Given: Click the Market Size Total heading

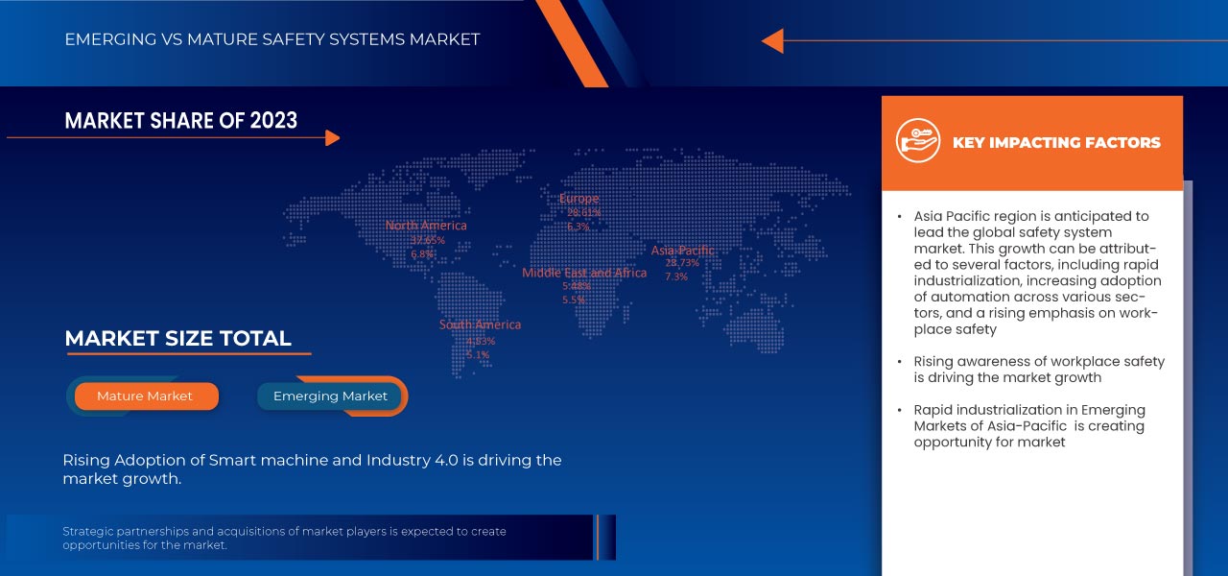Looking at the screenshot, I should pos(177,338).
